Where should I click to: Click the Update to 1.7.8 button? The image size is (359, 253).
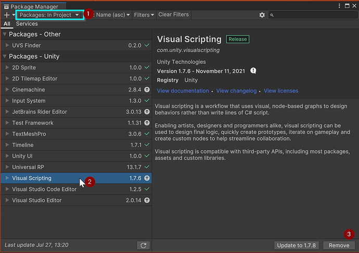[297, 245]
